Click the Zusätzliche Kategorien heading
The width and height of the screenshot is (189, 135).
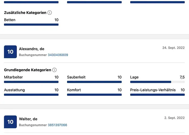[x=25, y=13]
